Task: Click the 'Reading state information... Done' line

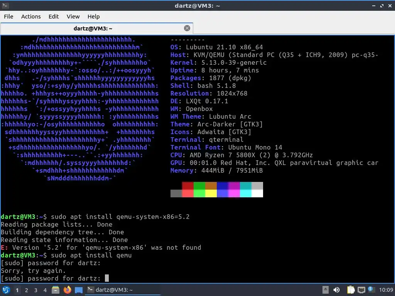Action: click(x=64, y=240)
